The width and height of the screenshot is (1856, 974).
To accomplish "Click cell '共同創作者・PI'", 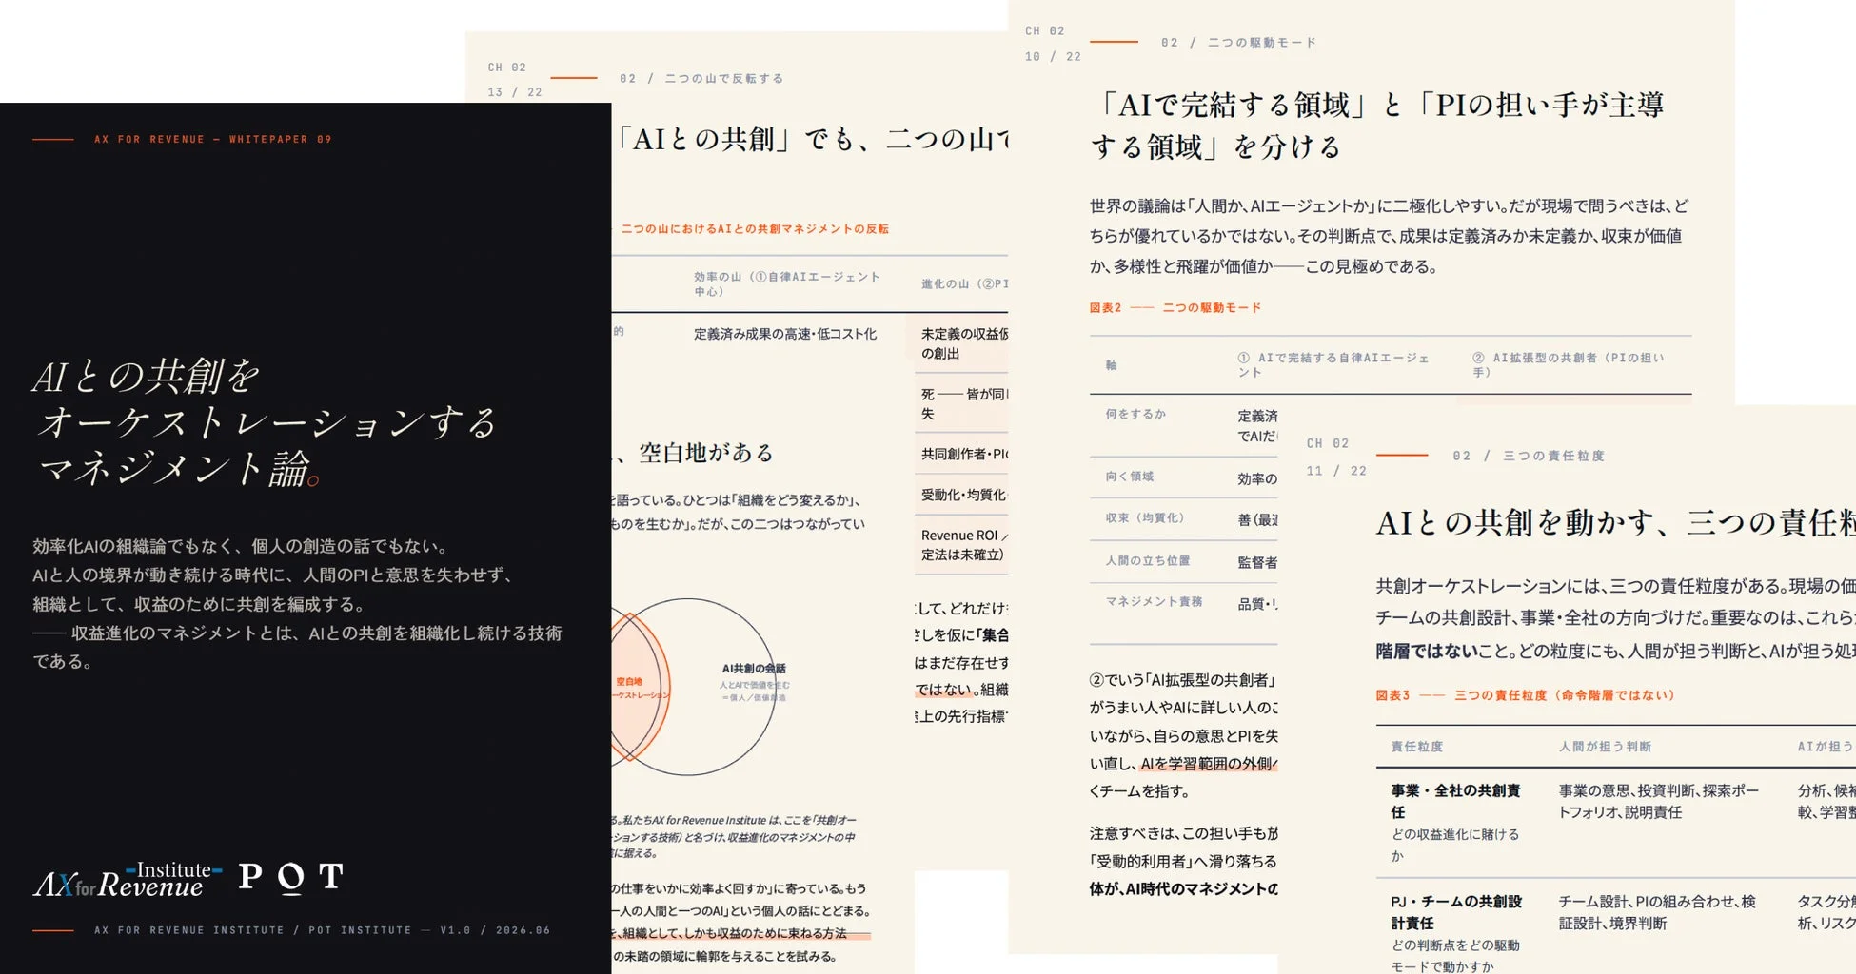I will (x=963, y=454).
